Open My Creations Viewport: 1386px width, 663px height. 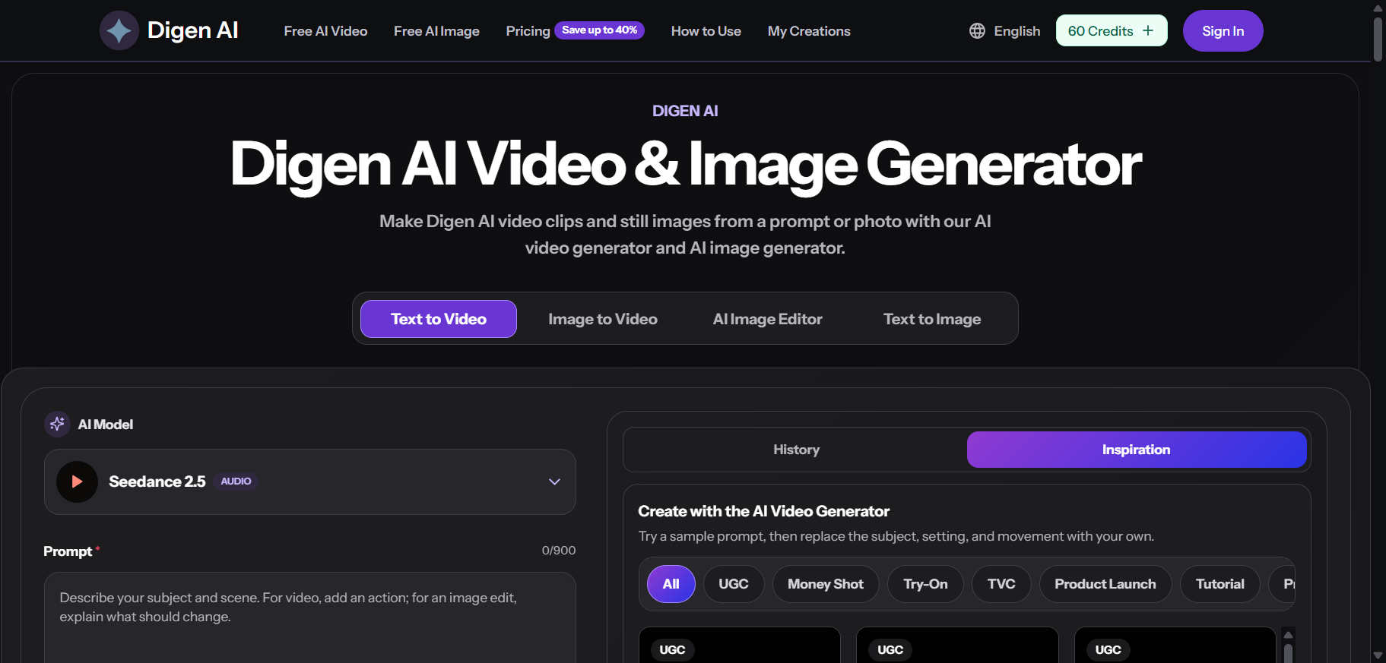coord(809,31)
